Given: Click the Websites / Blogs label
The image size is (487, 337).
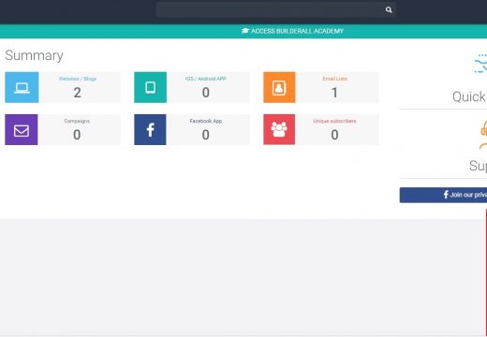Looking at the screenshot, I should tap(78, 79).
